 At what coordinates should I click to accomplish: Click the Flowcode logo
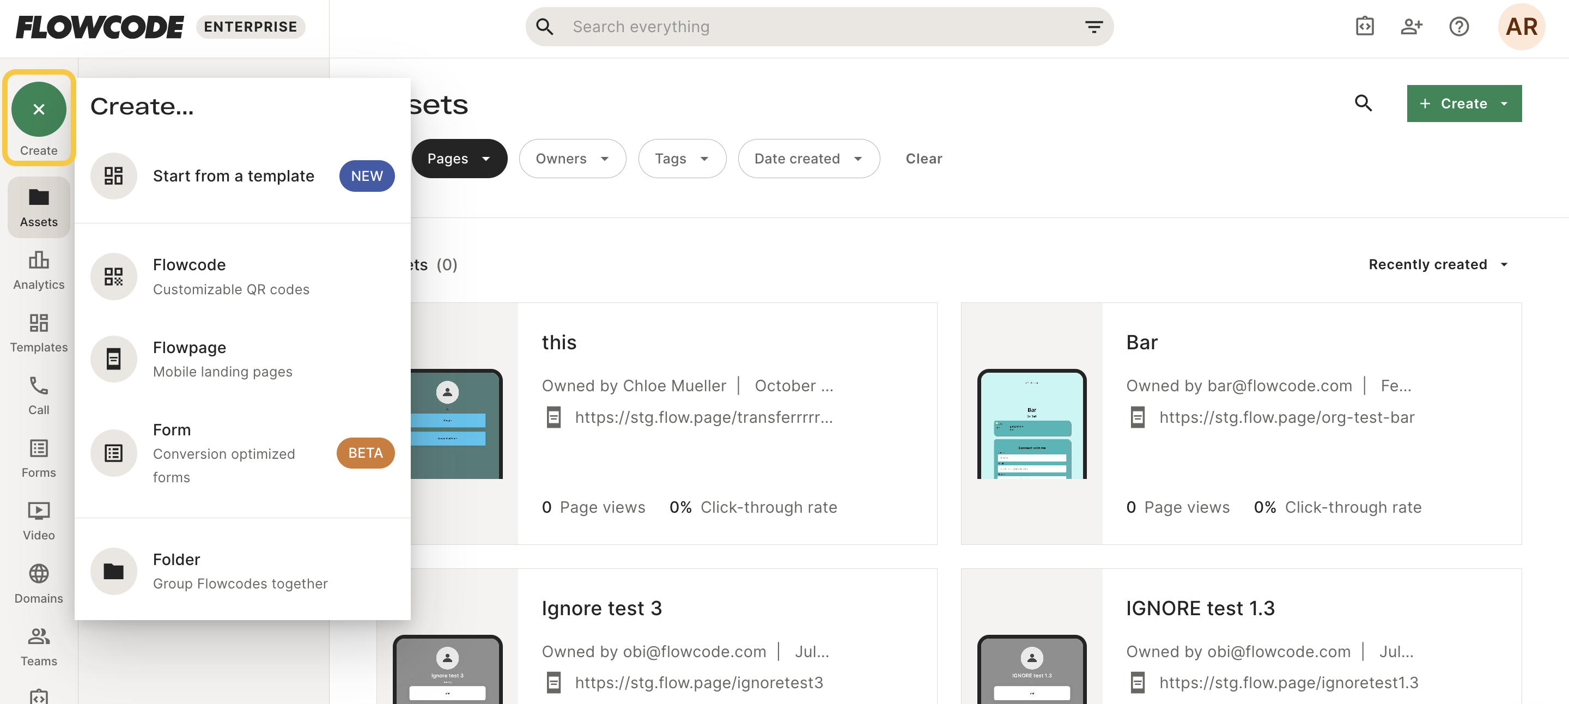tap(100, 27)
